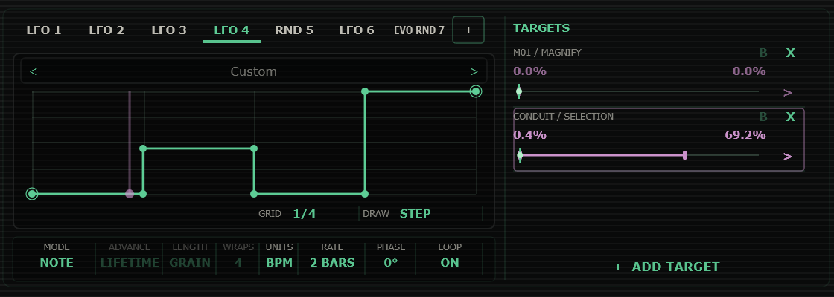The image size is (834, 297).
Task: Click the CONDUIT / SELECTION label
Action: tap(563, 116)
